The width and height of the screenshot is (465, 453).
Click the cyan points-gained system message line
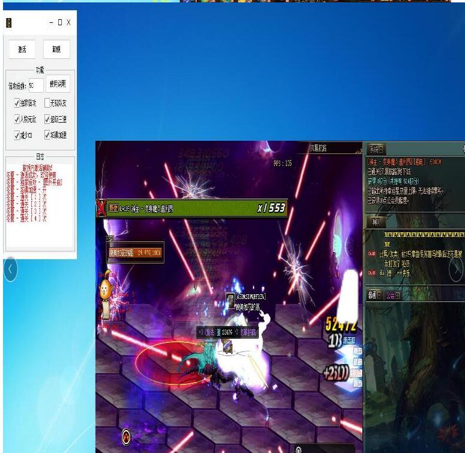(394, 181)
